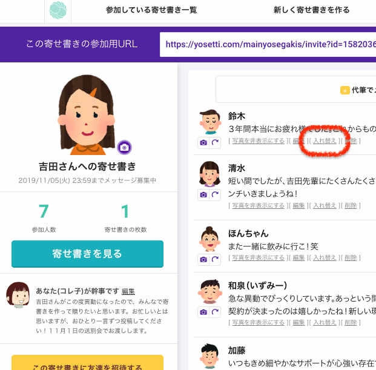Click rotate icon under ほんちゃん's avatar
The image size is (376, 370).
215,259
